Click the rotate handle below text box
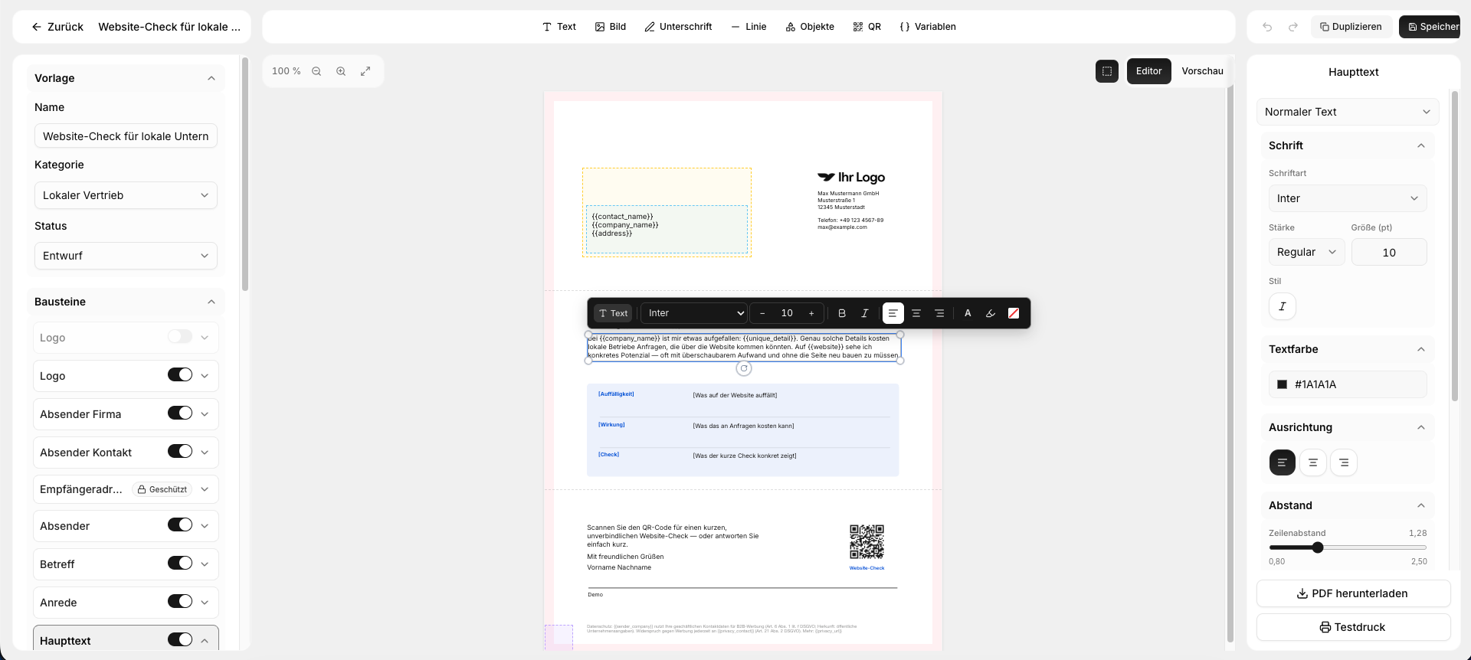 [x=743, y=368]
